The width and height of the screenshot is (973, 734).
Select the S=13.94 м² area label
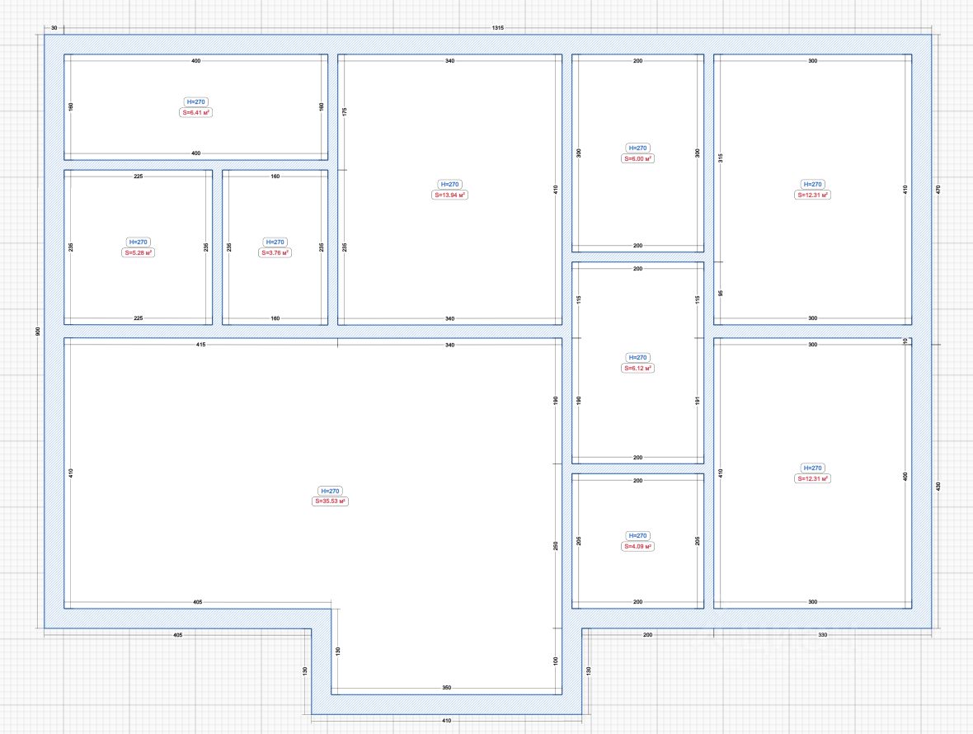point(450,195)
